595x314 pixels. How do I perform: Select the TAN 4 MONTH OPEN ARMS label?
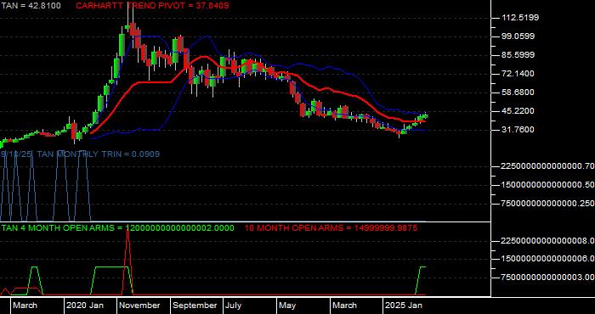(x=117, y=228)
